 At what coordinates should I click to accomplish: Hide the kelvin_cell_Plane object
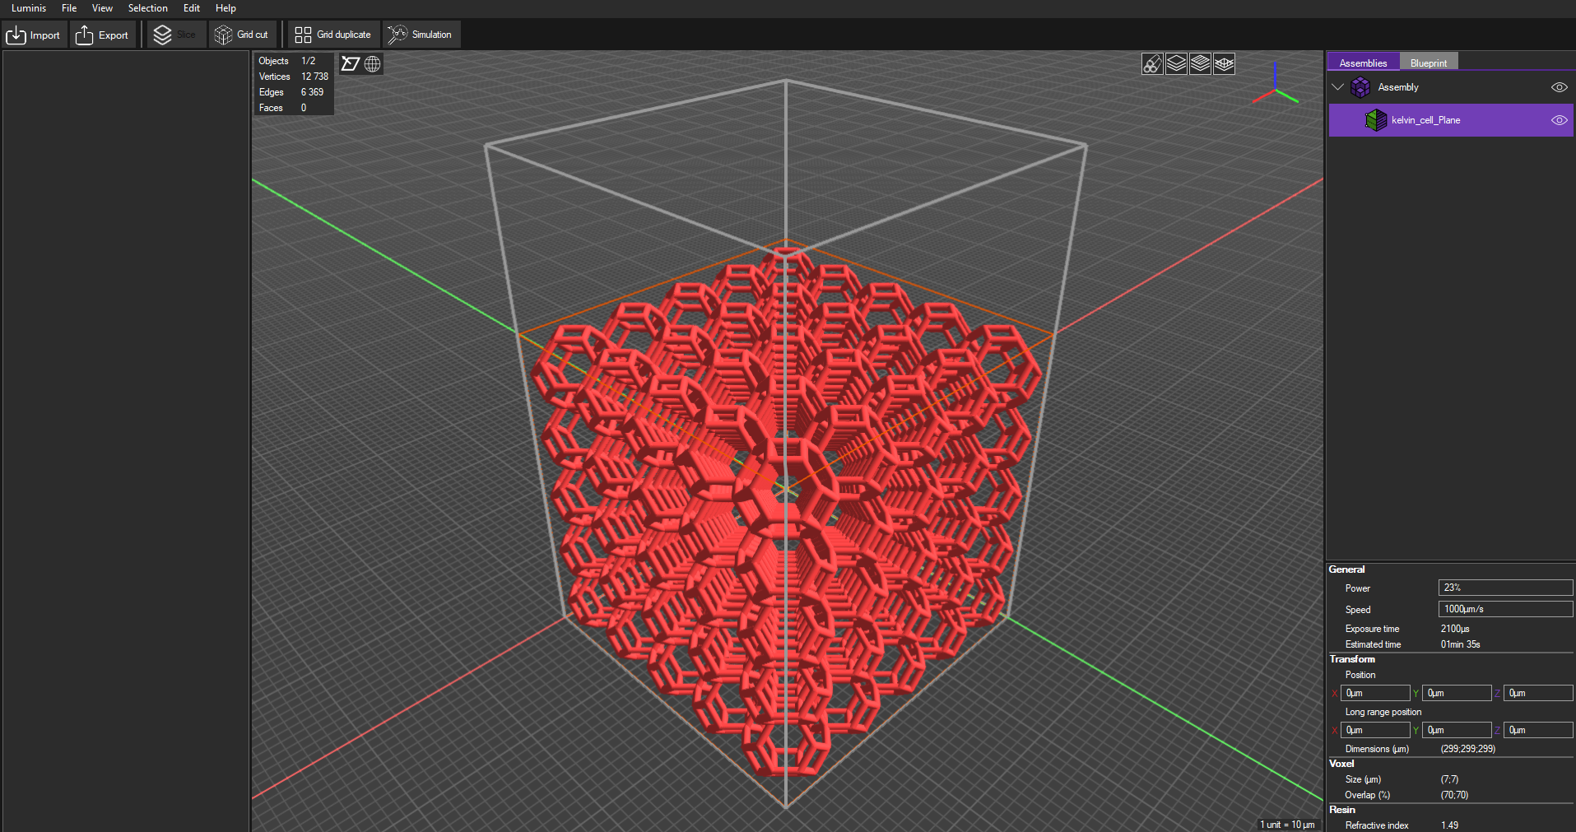[x=1559, y=120]
